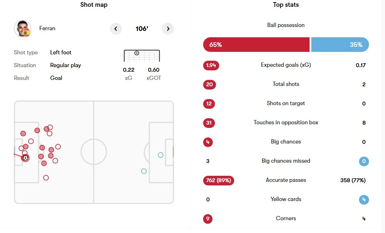The width and height of the screenshot is (385, 233).
Task: Click the blue yellow cards 4 badge
Action: pos(364,200)
